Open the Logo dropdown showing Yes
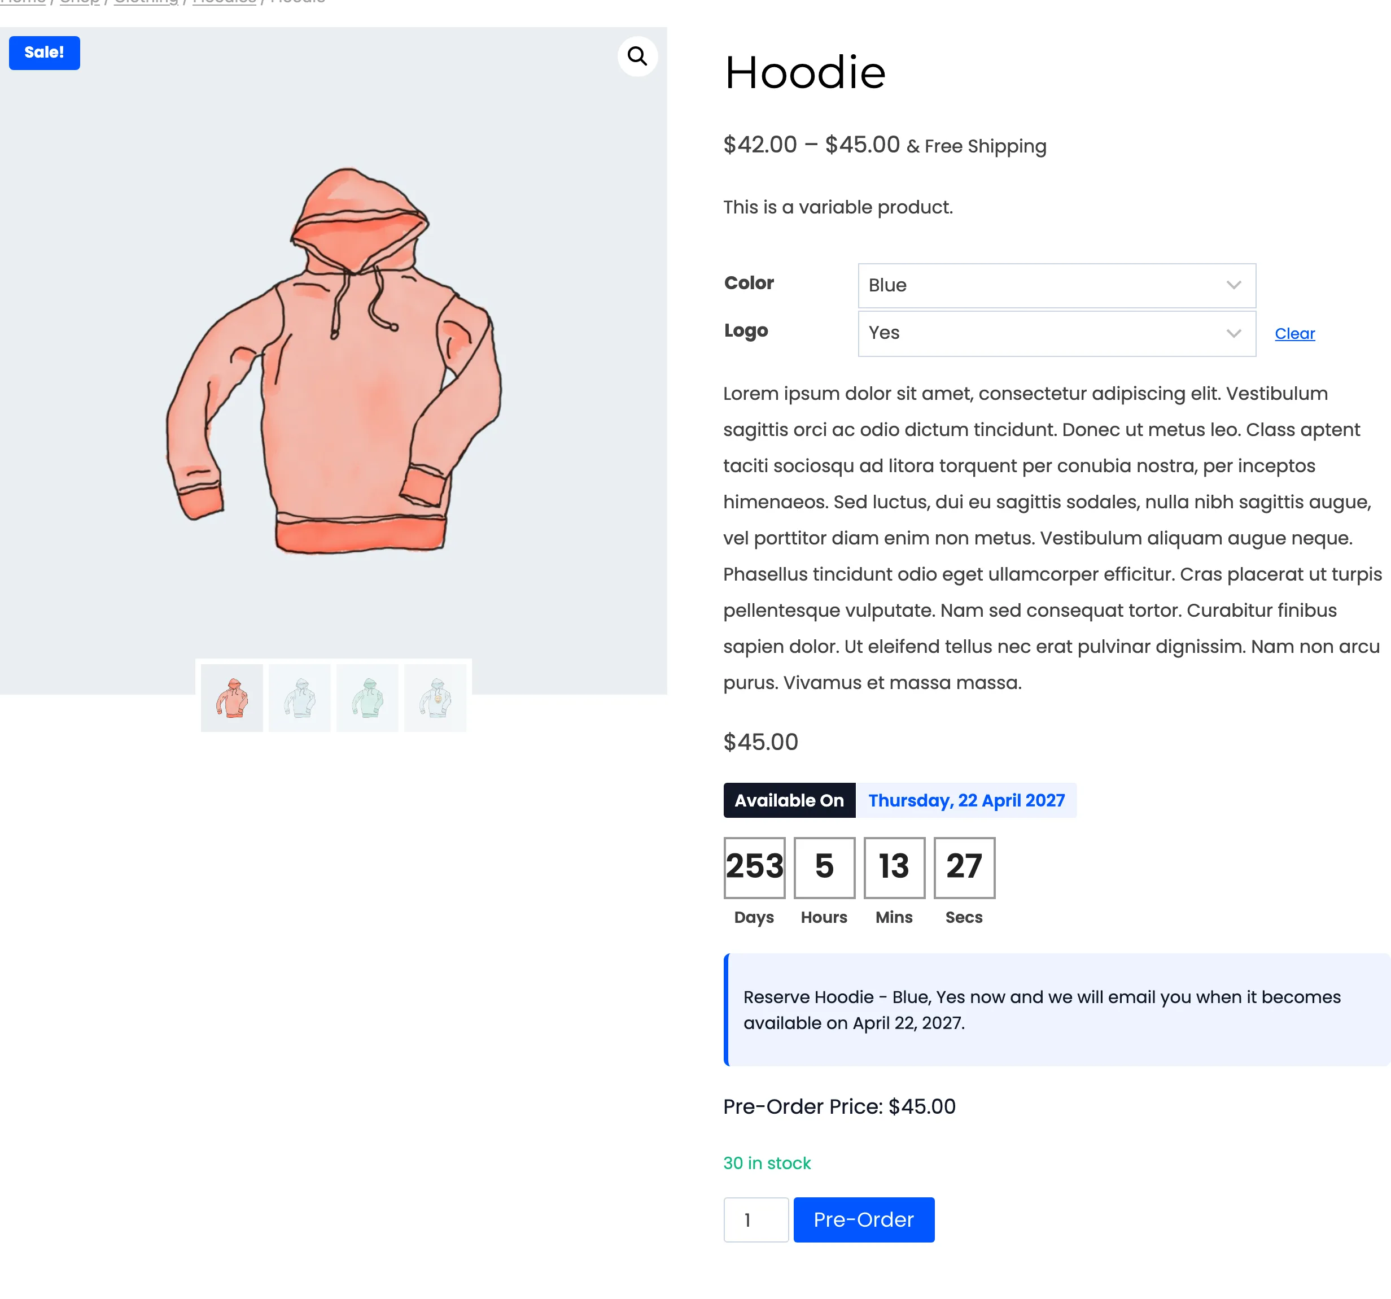 click(1057, 334)
